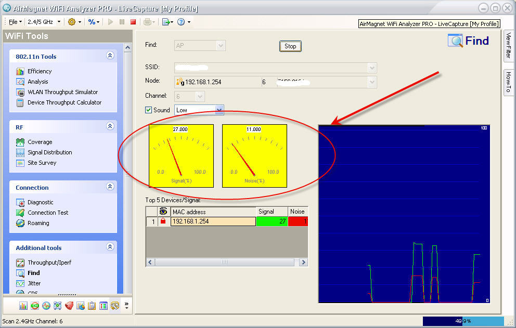This screenshot has width=516, height=328.
Task: Open the network infrastructure view icon
Action: 58,306
